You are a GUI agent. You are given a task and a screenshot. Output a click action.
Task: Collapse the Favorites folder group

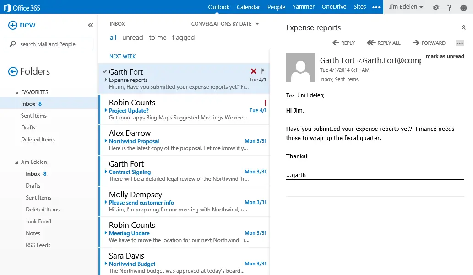tap(16, 93)
